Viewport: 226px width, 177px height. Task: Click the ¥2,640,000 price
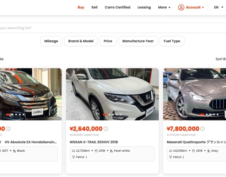pyautogui.click(x=86, y=129)
